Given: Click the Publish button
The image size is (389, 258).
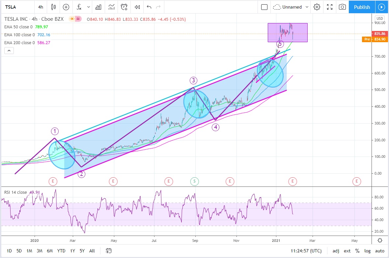Looking at the screenshot, I should [x=362, y=7].
